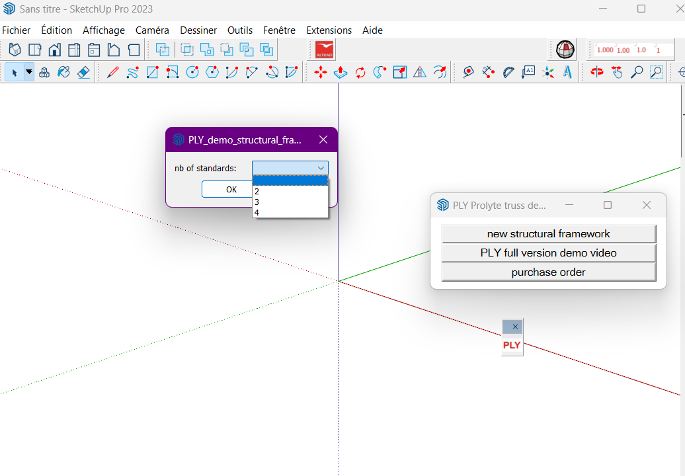
Task: Activate the Polygon tool
Action: tap(212, 72)
